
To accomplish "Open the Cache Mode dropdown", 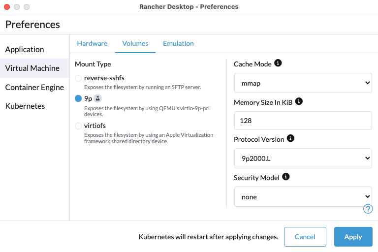I will coord(303,83).
